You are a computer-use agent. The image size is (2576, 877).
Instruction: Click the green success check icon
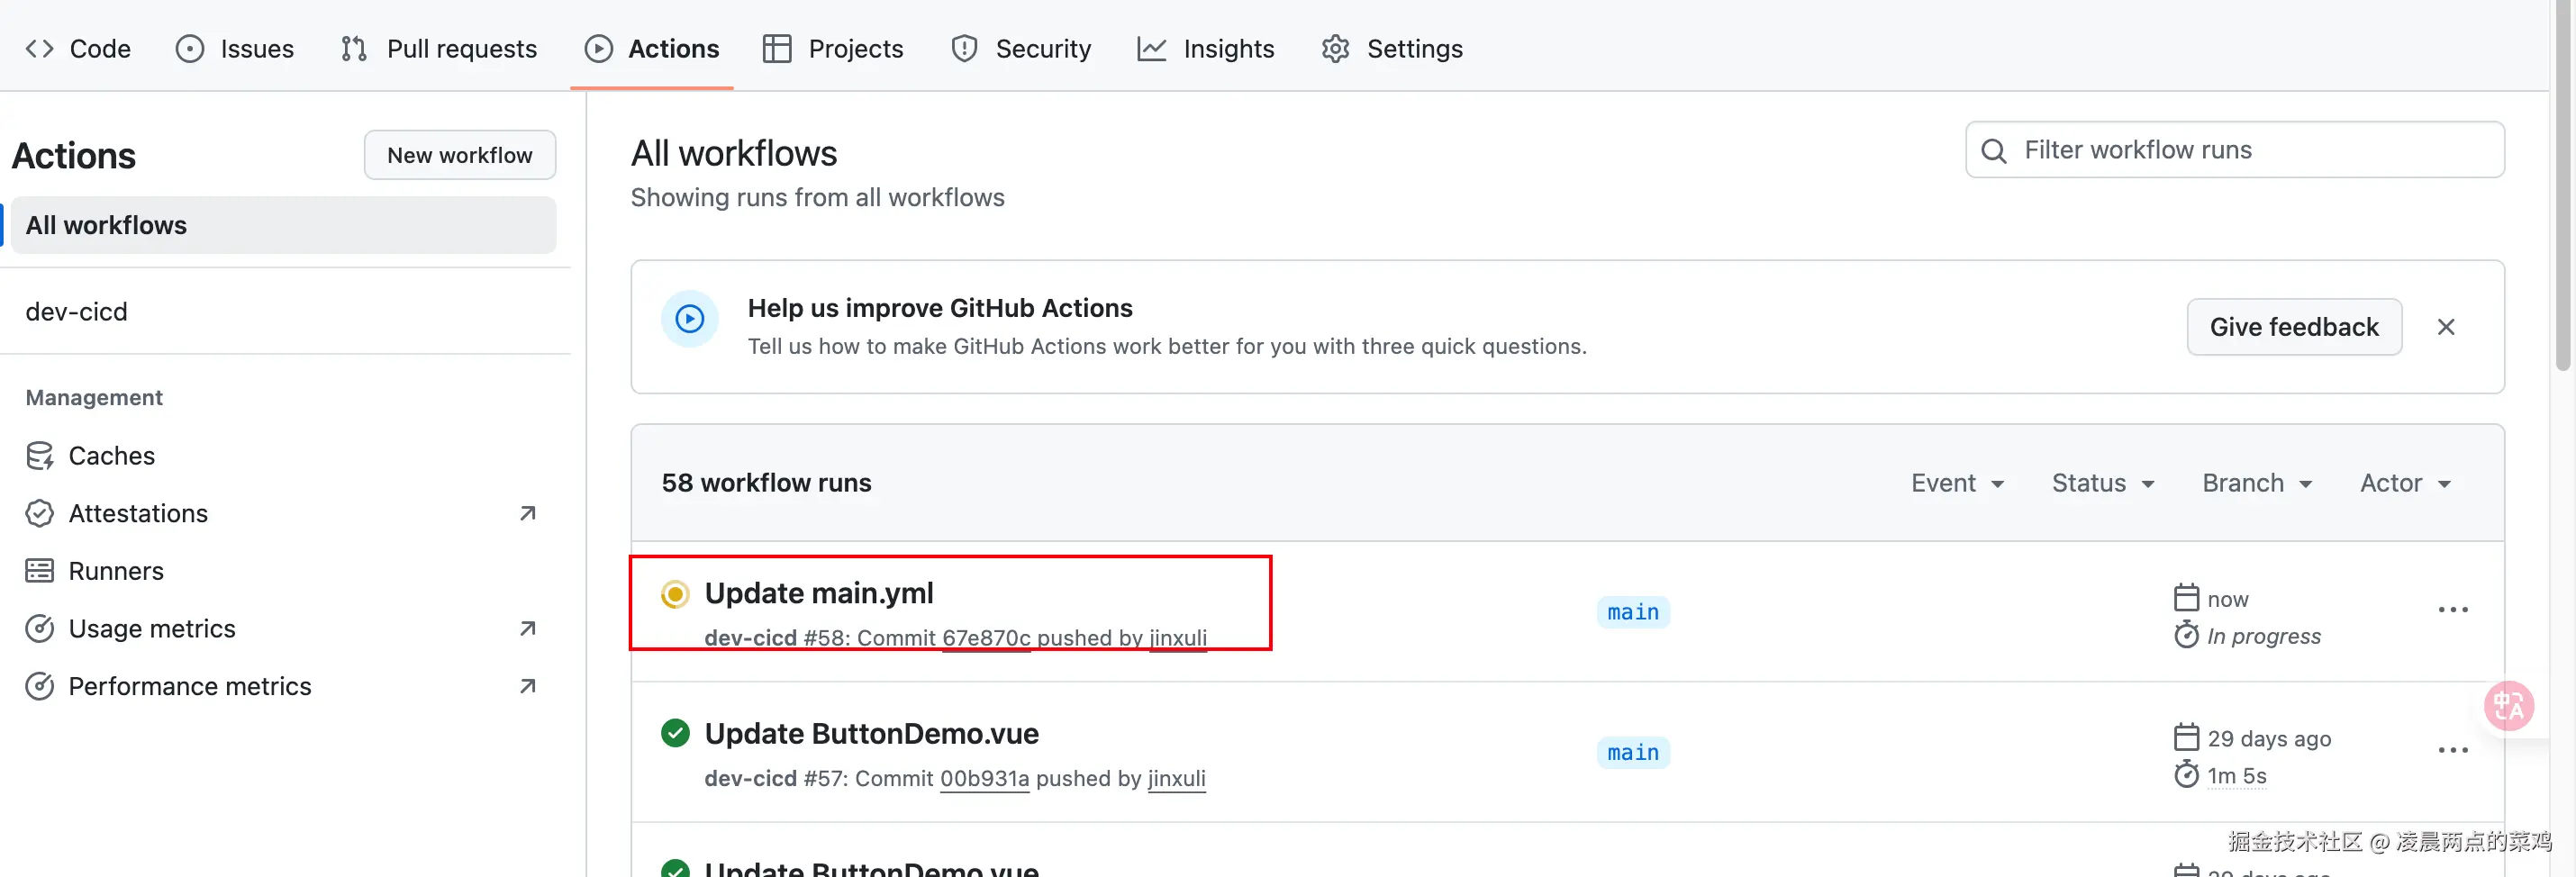(675, 733)
